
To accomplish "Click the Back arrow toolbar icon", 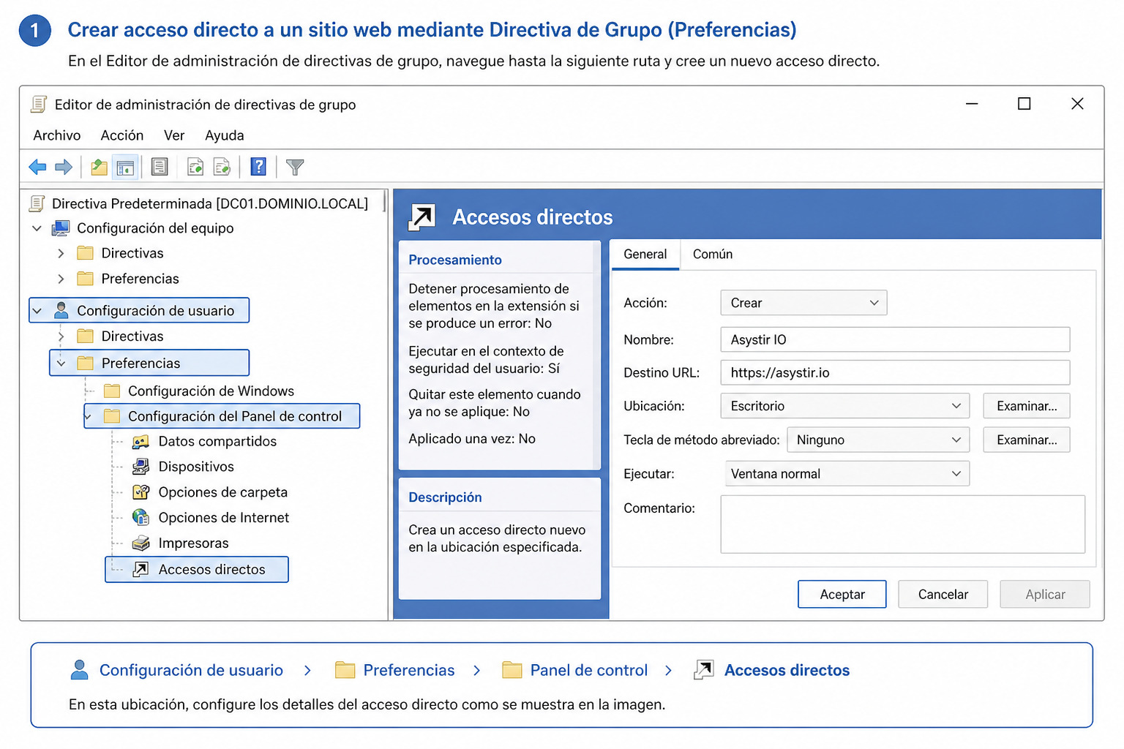I will 37,168.
